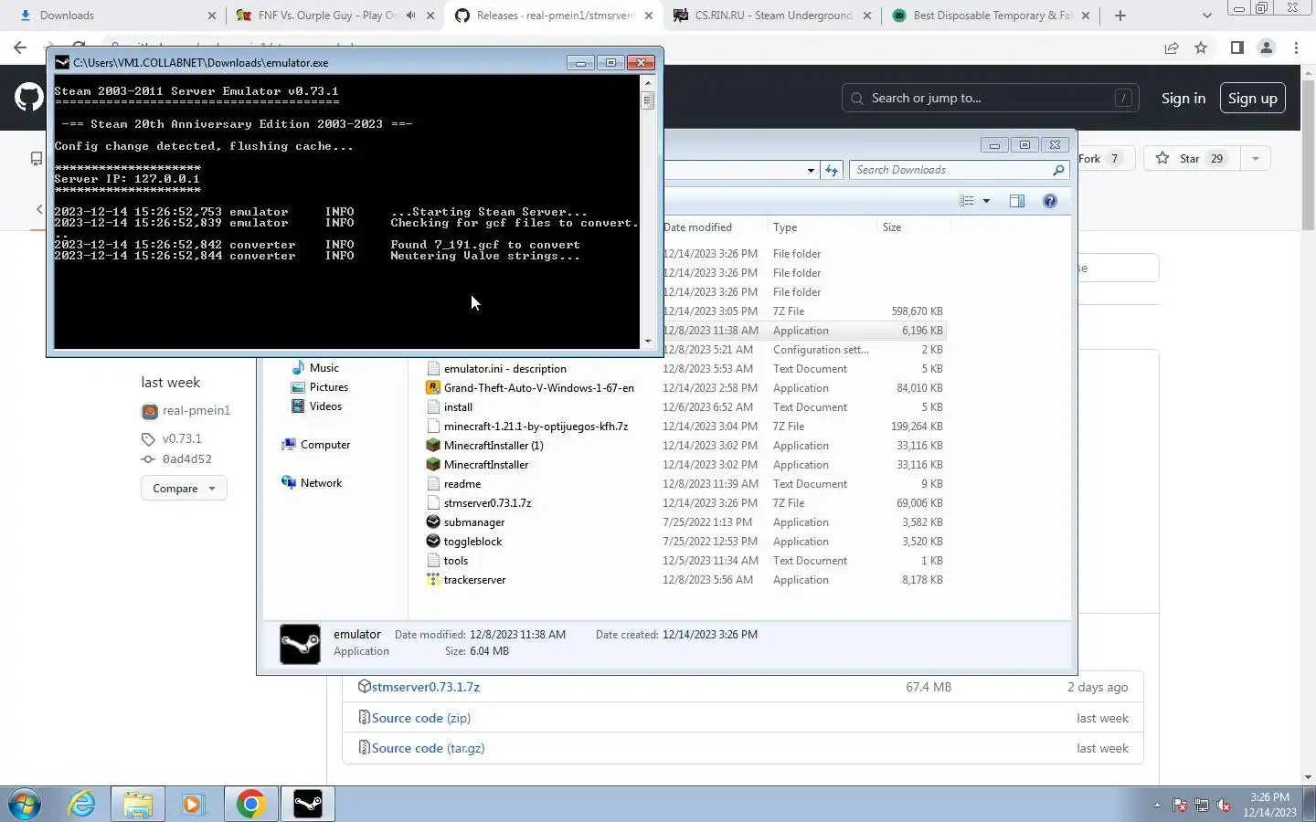Open the stmserver0.73.1.7z download link
Image resolution: width=1316 pixels, height=822 pixels.
[426, 687]
